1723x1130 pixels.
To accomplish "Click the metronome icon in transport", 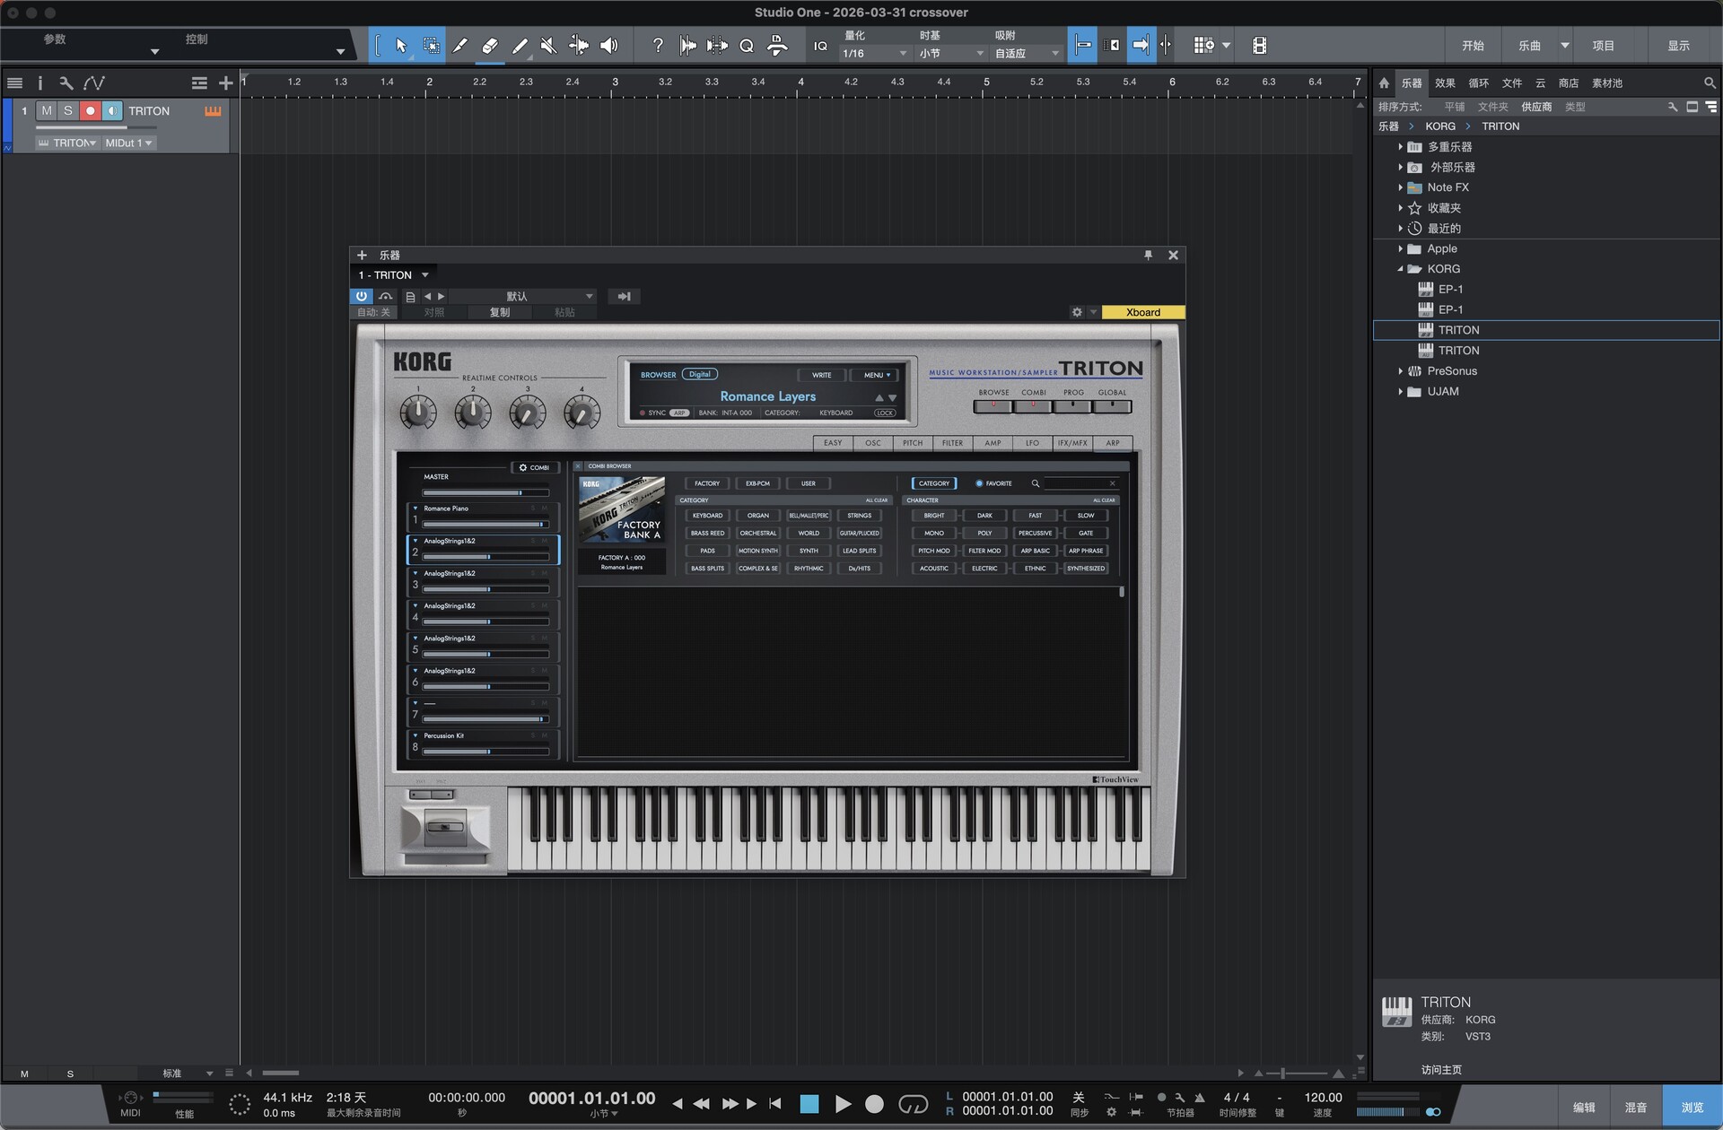I will [x=1199, y=1098].
